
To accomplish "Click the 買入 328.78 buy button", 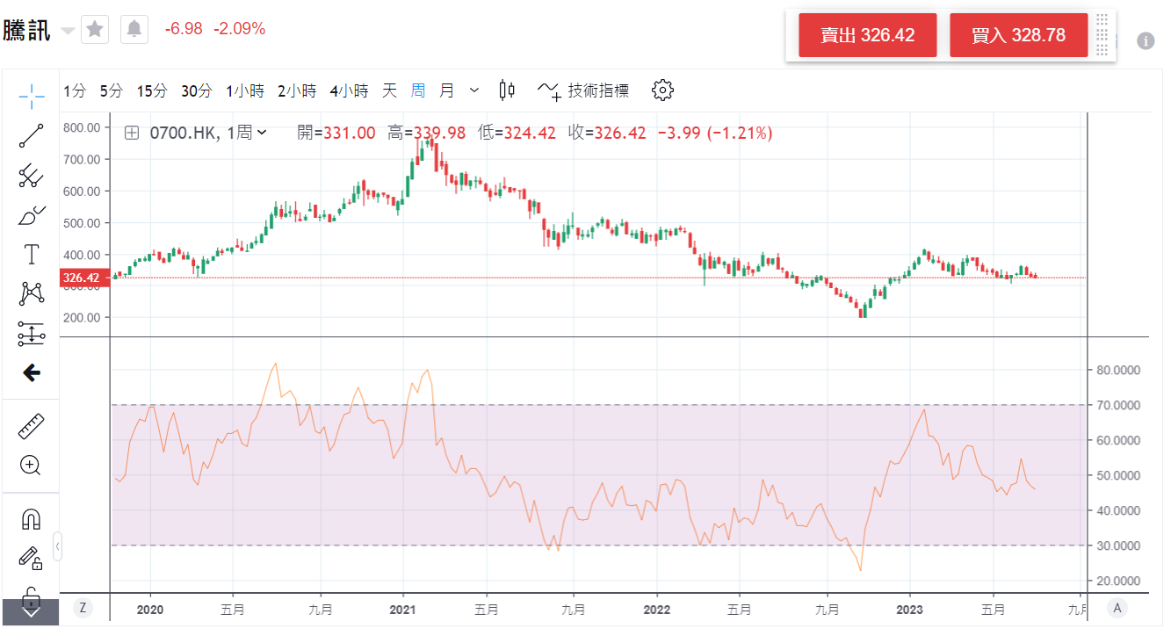I will (1018, 35).
